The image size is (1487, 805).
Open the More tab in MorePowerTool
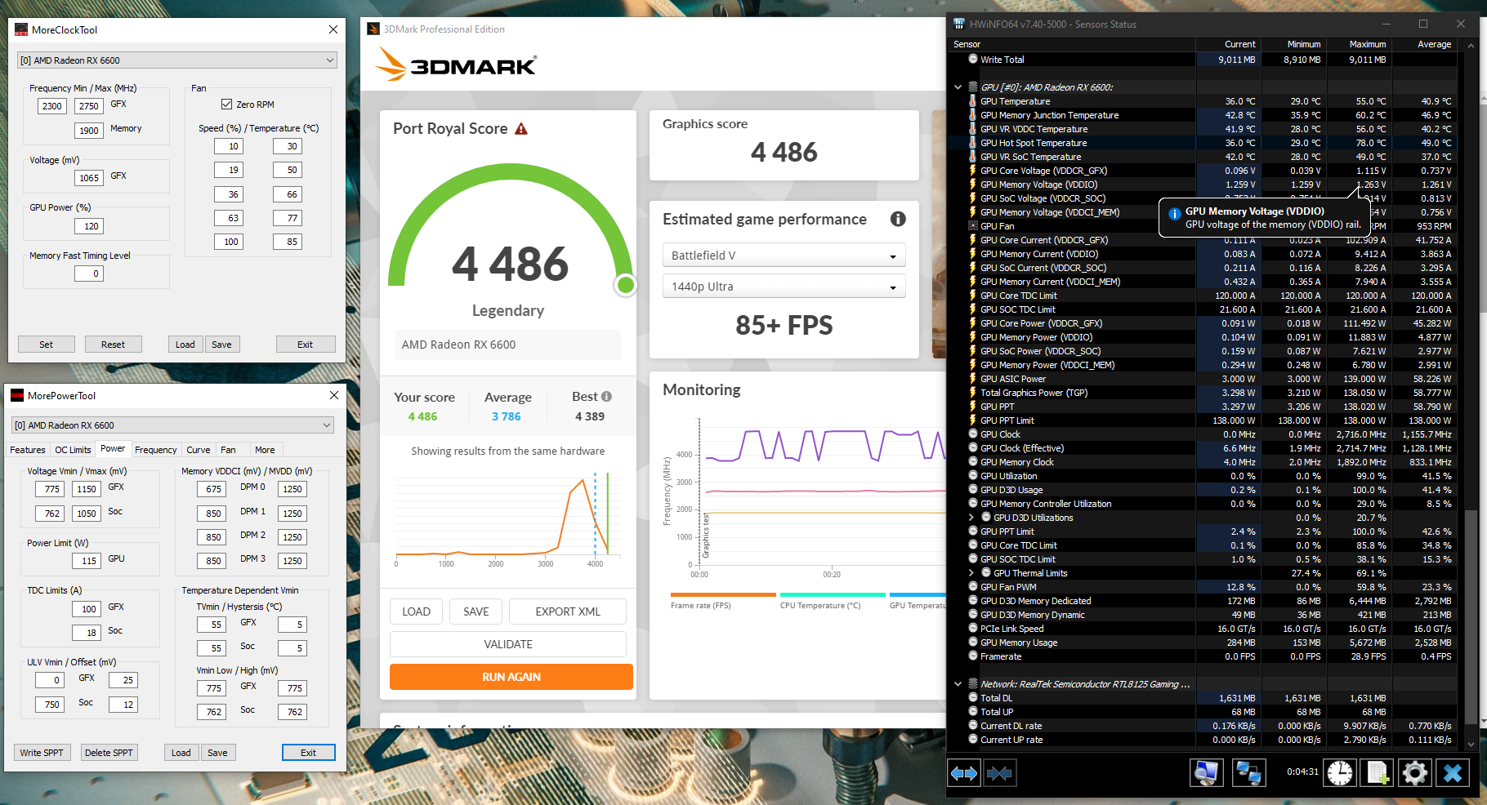(265, 450)
